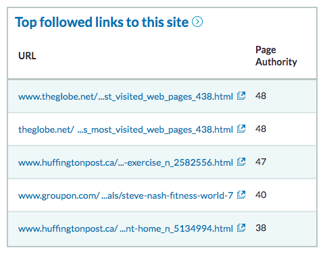Click the URL column header
Screen dimensions: 323x254
(x=27, y=56)
